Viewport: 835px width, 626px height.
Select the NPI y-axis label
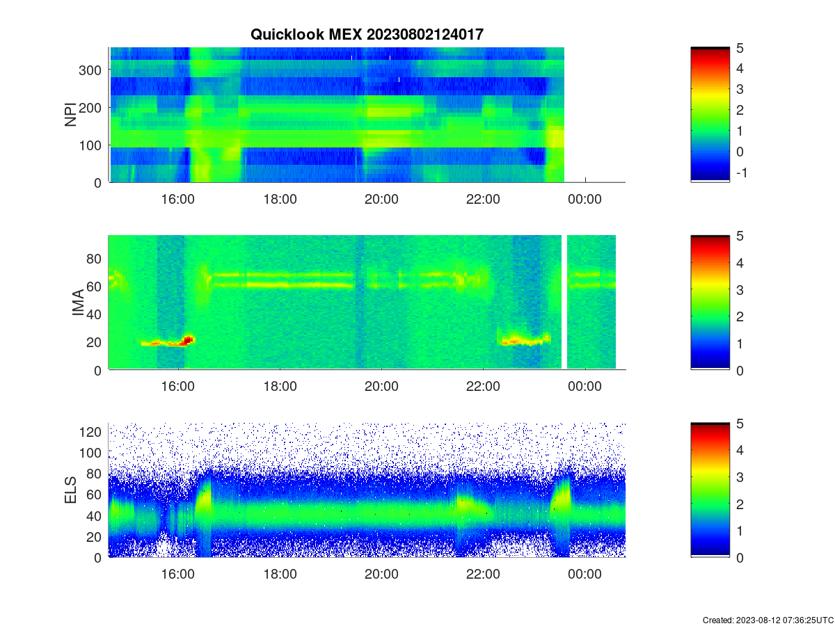point(71,115)
